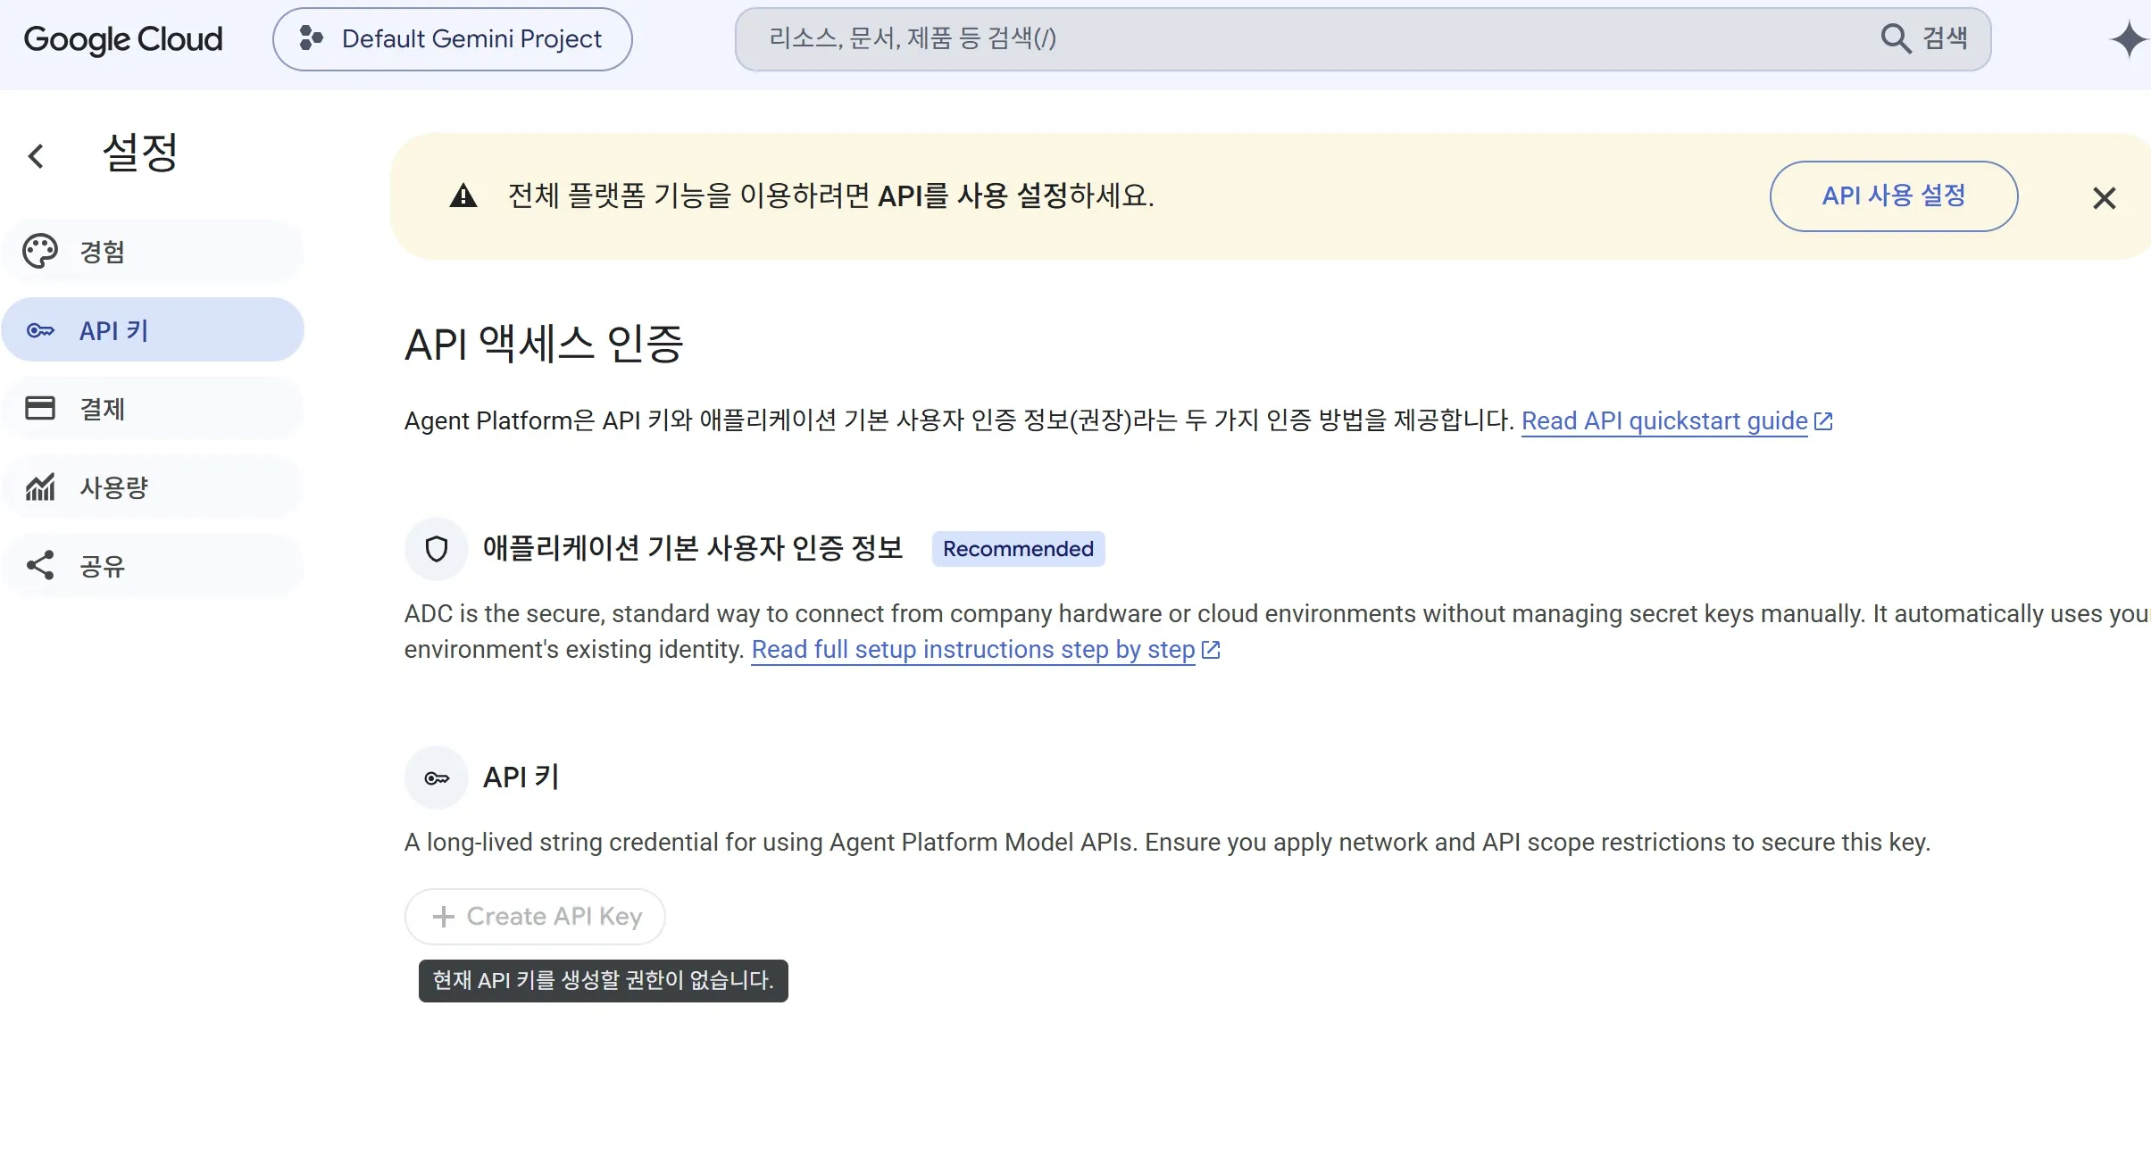Click the 설정 page title
The image size is (2151, 1164).
140,153
